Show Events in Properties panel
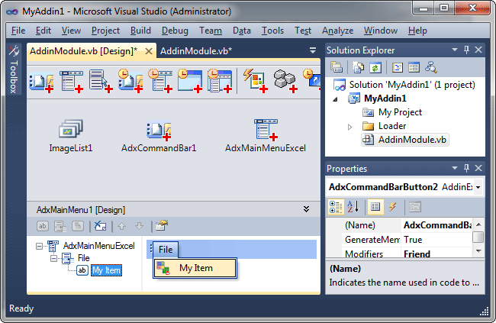This screenshot has width=496, height=323. [393, 208]
